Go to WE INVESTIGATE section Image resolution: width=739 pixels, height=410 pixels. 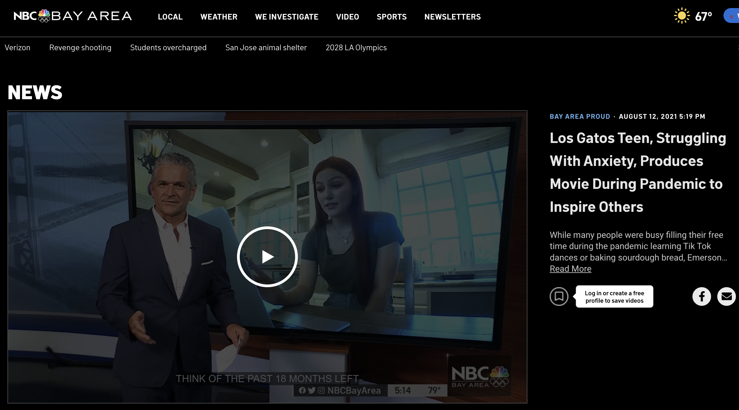tap(286, 17)
